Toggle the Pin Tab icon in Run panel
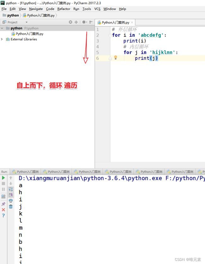This screenshot has width=205, height=264. click(x=3, y=204)
